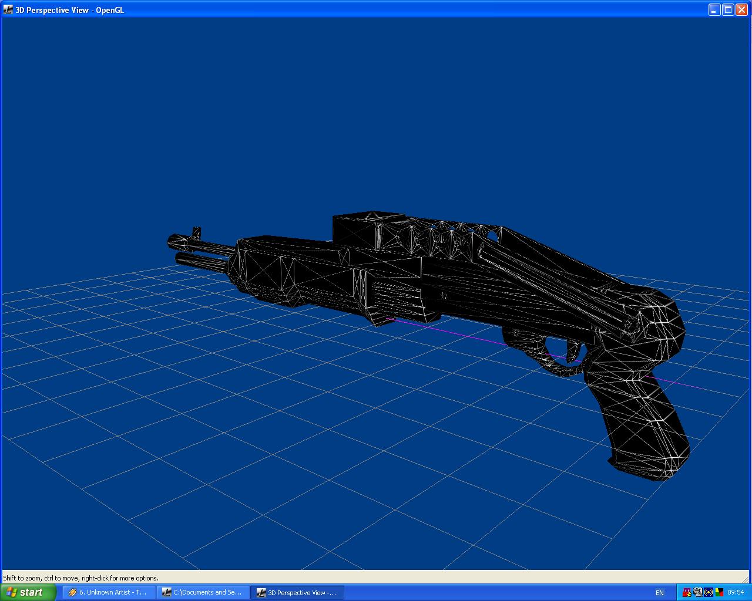Click the printer-like system tray icon
This screenshot has width=752, height=601.
[x=698, y=592]
